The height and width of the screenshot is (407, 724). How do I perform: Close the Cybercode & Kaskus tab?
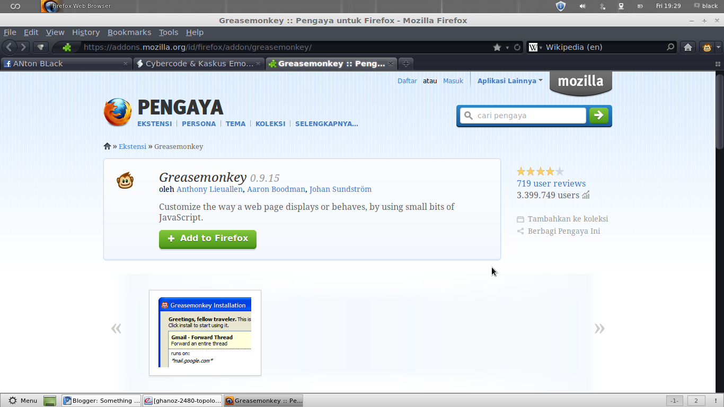click(x=258, y=64)
